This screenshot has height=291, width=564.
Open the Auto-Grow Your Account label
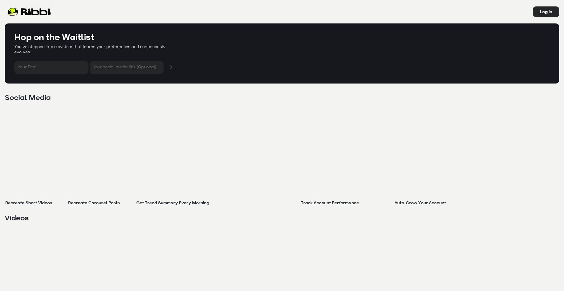(420, 203)
